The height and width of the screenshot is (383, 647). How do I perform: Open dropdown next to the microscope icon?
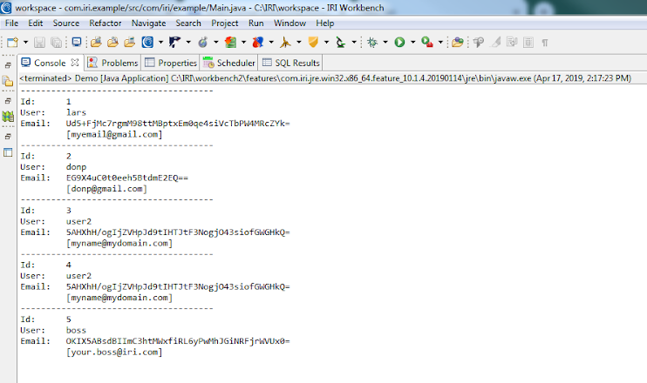[354, 42]
